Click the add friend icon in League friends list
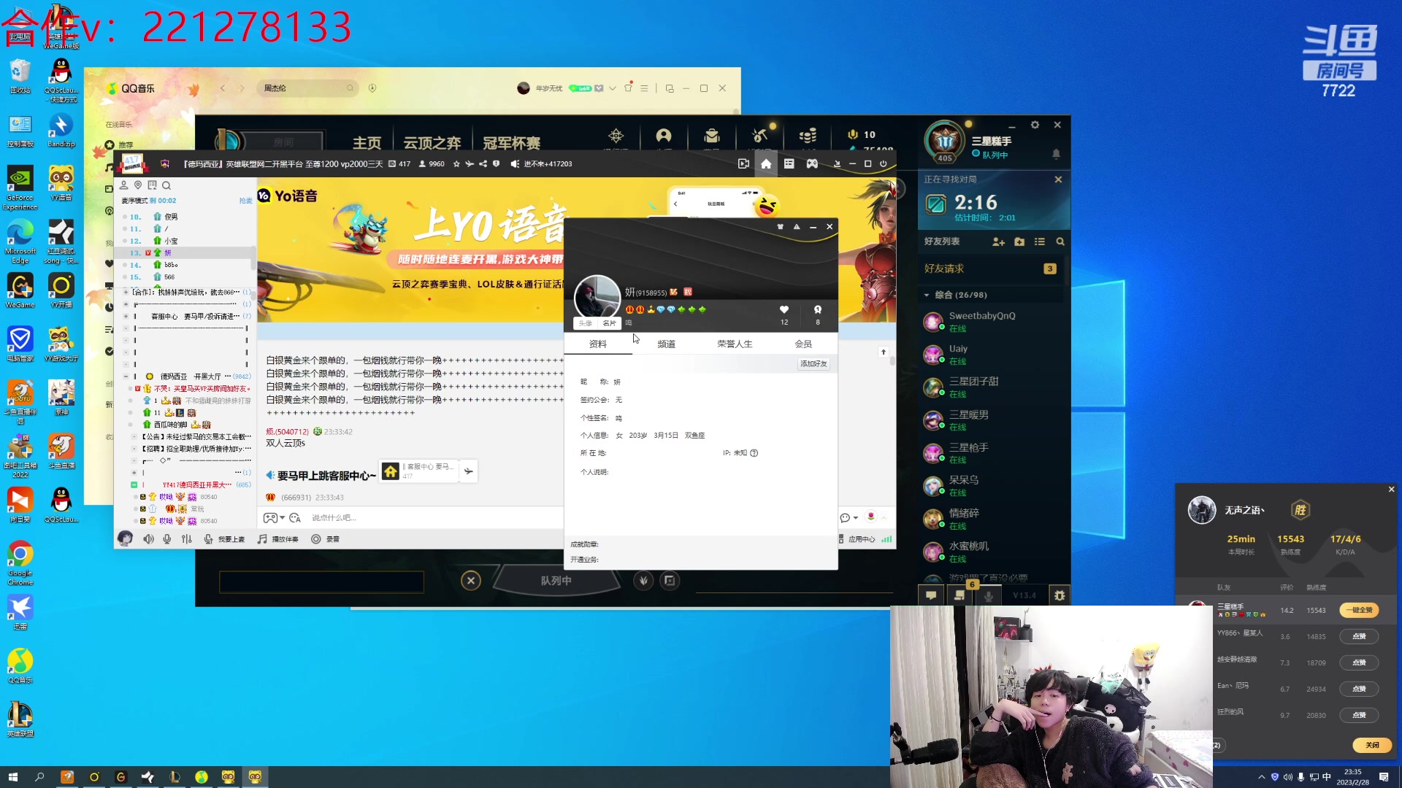This screenshot has height=788, width=1402. coord(999,242)
